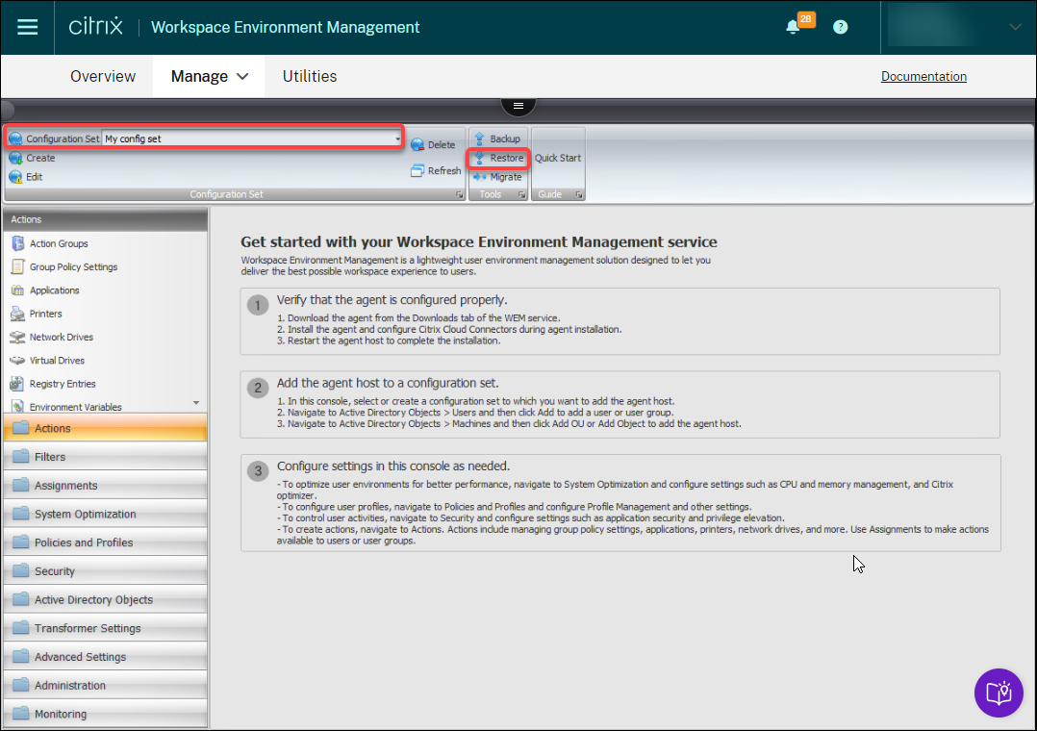The width and height of the screenshot is (1037, 731).
Task: Expand the Manage tab dropdown menu
Action: 241,76
